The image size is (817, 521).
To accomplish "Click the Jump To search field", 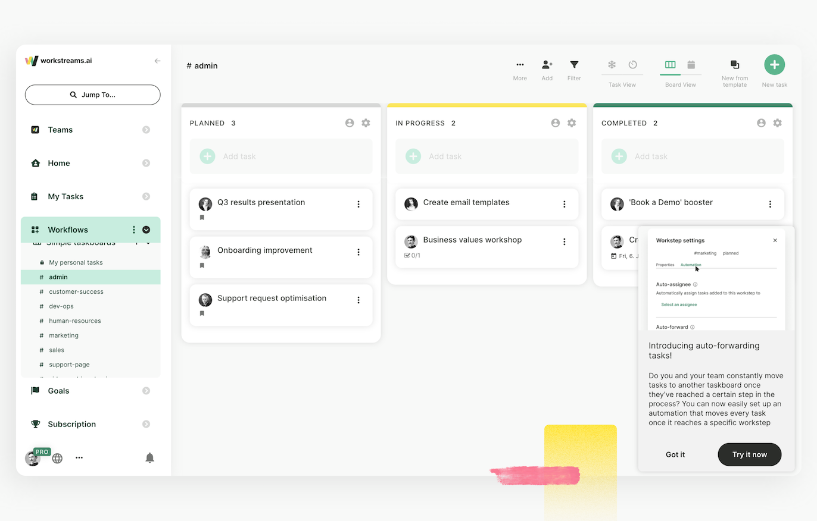I will pyautogui.click(x=92, y=95).
